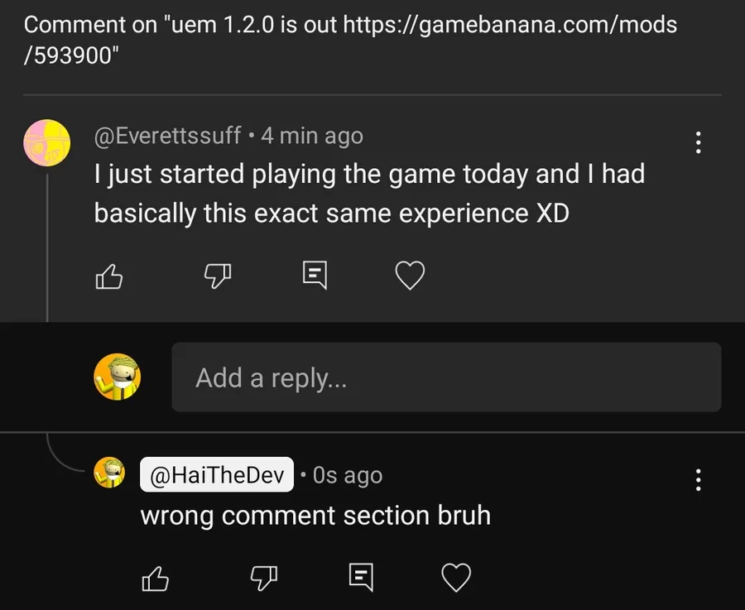The height and width of the screenshot is (610, 745).
Task: Click the '0s ago' reply timestamp
Action: (x=348, y=476)
